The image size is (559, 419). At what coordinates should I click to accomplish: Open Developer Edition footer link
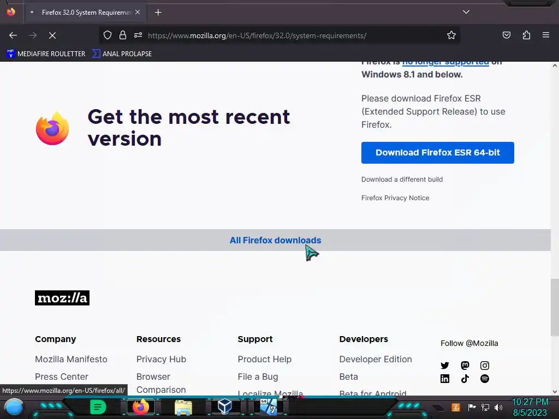point(376,359)
